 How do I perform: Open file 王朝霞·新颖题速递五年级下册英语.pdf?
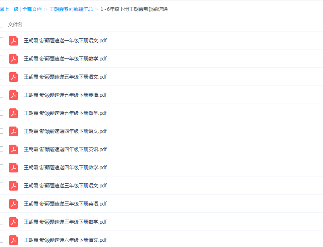(65, 95)
